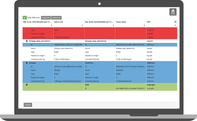Select the red ConnectionString onlyleft row
This screenshot has width=197, height=121.
point(100,37)
